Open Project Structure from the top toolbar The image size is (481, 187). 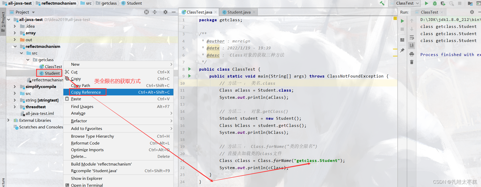(x=470, y=3)
